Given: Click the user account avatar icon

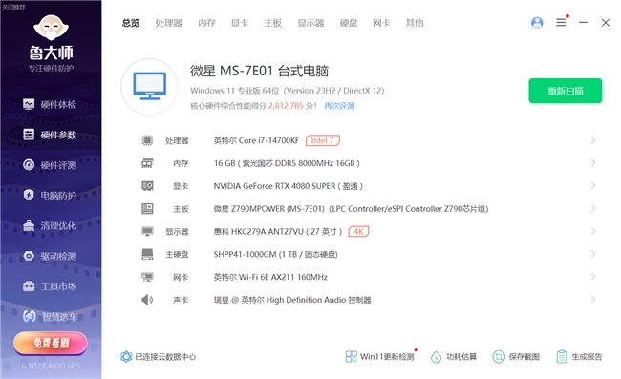Looking at the screenshot, I should (537, 23).
